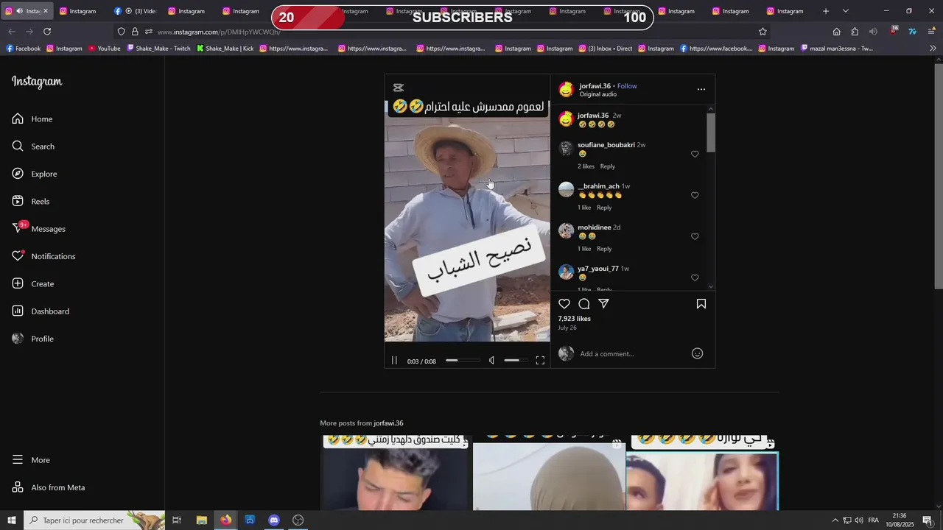Open Also from Meta
This screenshot has width=943, height=530.
[49, 487]
